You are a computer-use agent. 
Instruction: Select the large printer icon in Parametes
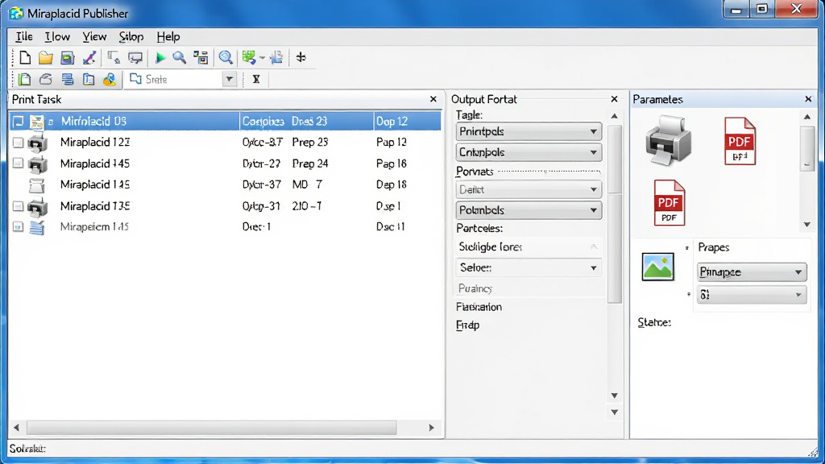pyautogui.click(x=668, y=140)
